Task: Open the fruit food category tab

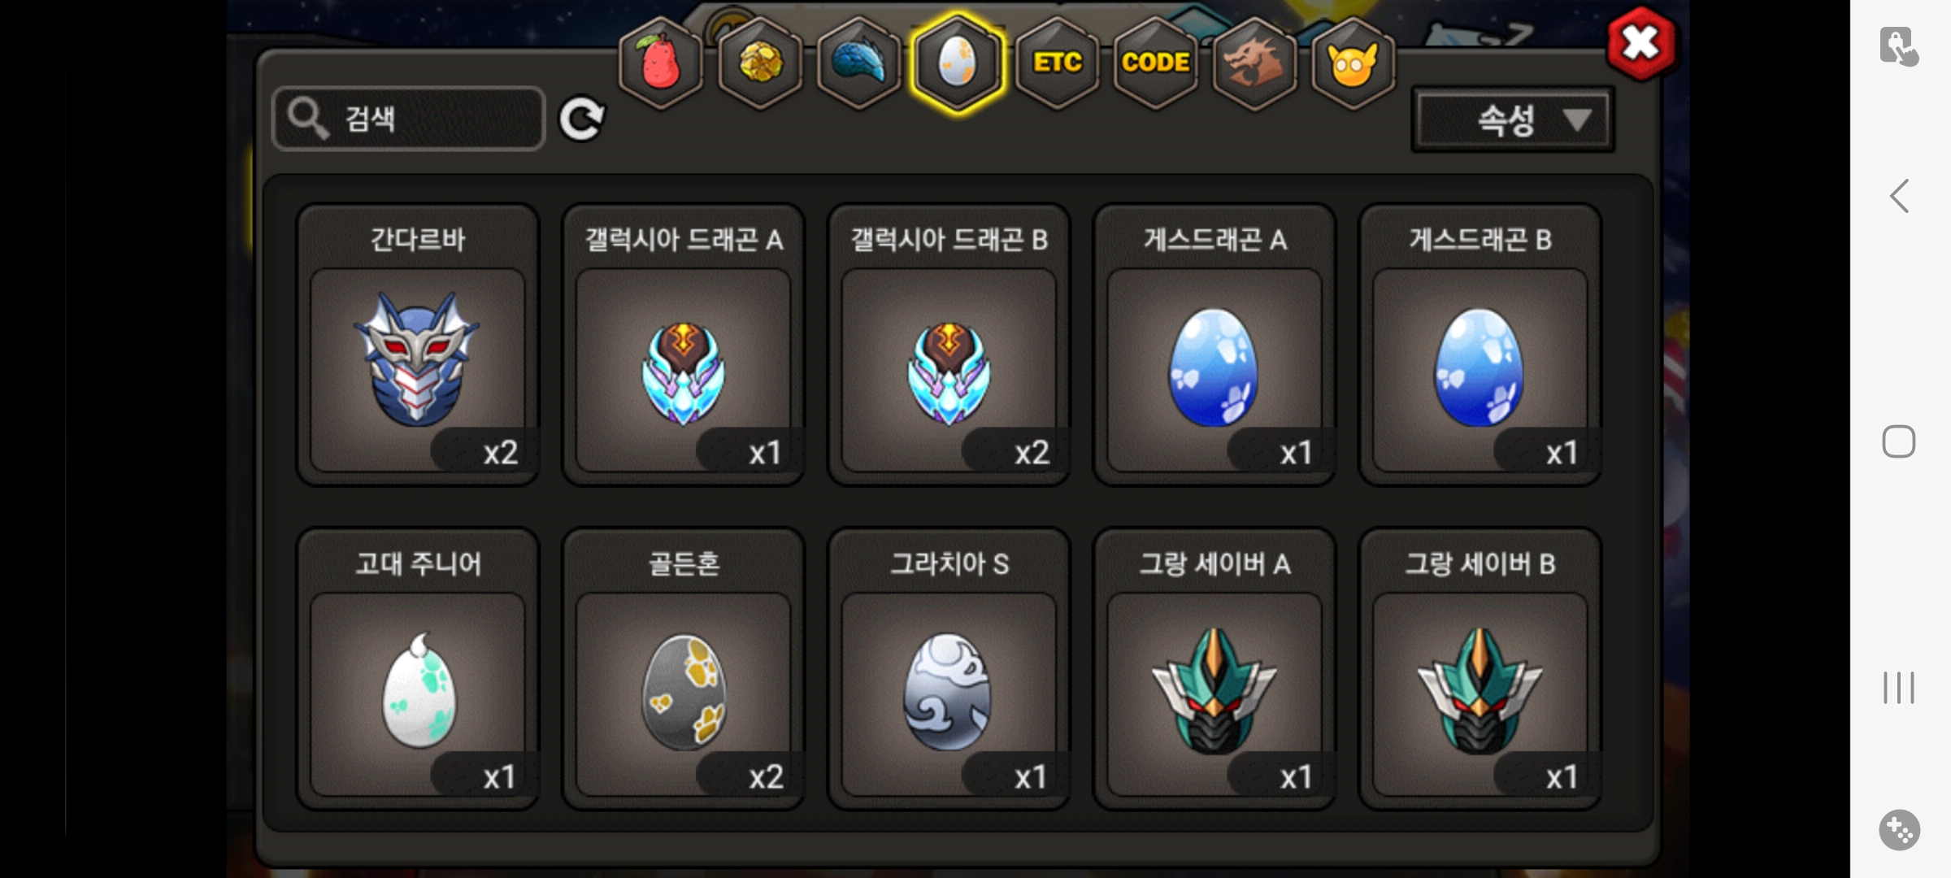Action: point(662,63)
